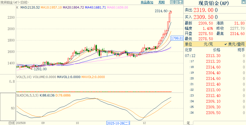Click the left arrow navigation icon

pyautogui.click(x=172, y=2)
